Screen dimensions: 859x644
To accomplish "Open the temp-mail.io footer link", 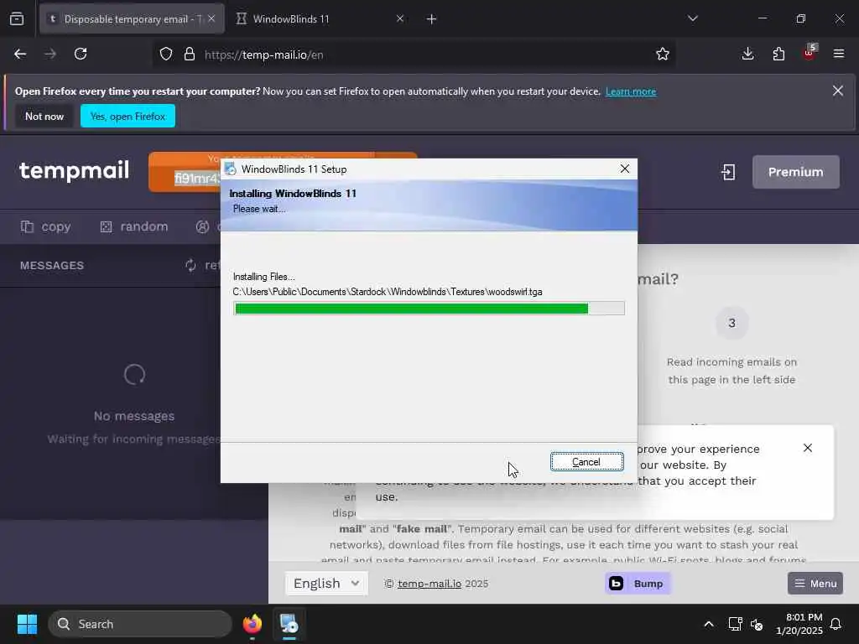I will point(429,584).
